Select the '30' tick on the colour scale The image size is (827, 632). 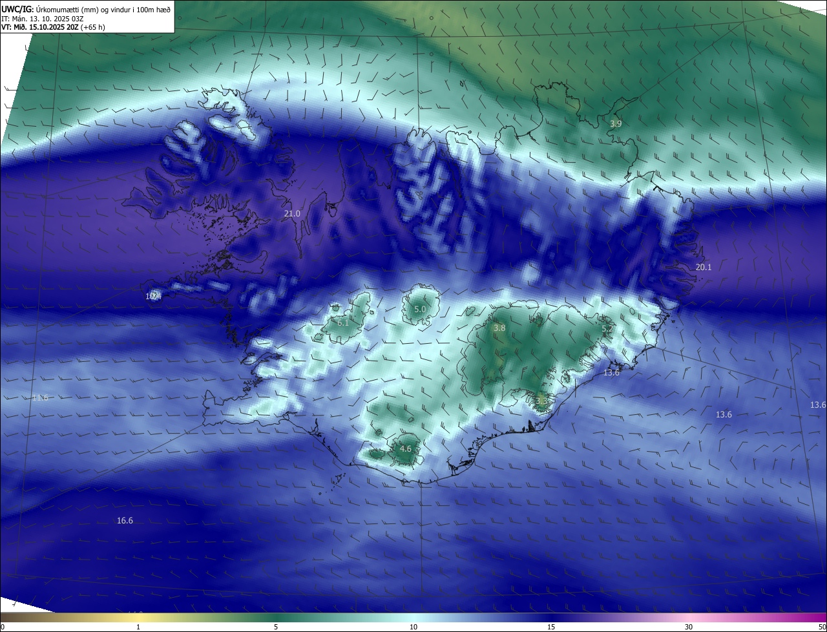click(689, 627)
